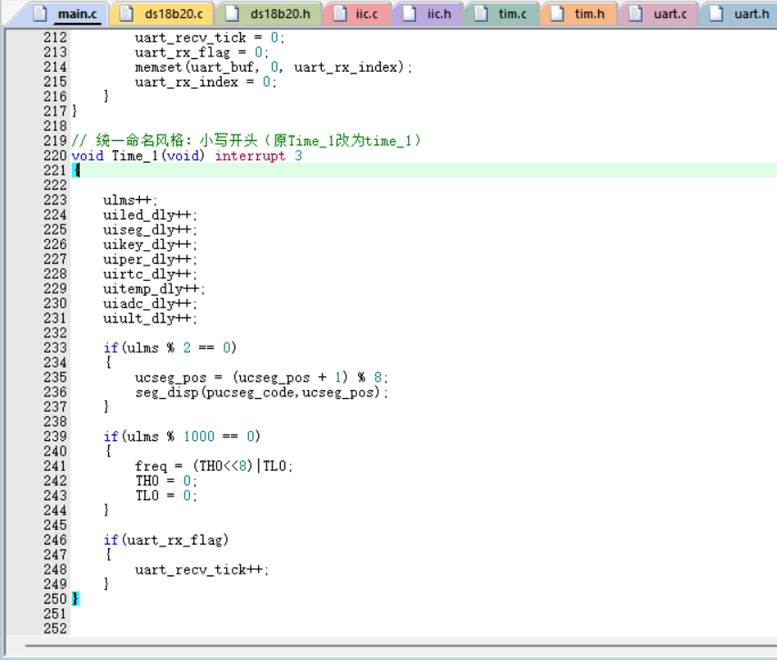Click the 'uitemp_dly++;' statement

click(154, 289)
